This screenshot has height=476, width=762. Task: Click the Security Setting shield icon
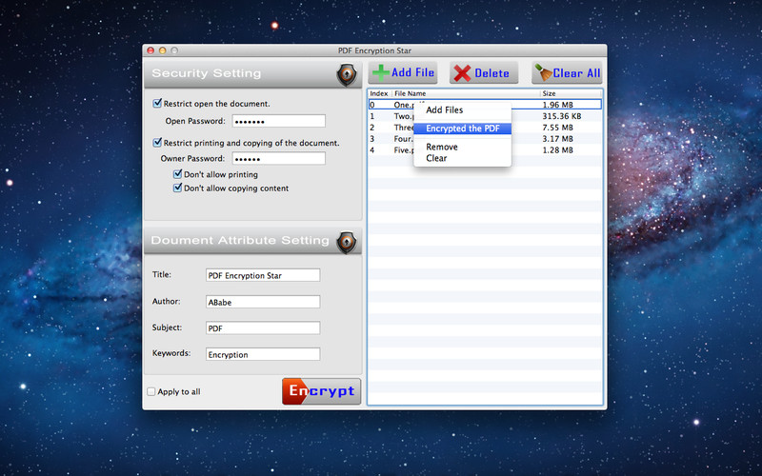pos(347,75)
